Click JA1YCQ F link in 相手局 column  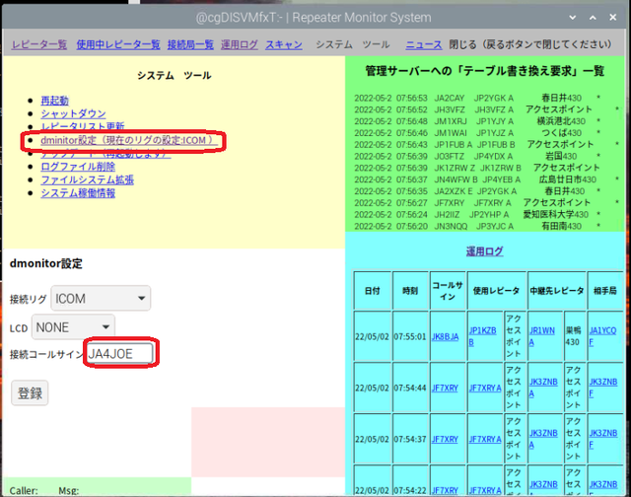click(602, 336)
